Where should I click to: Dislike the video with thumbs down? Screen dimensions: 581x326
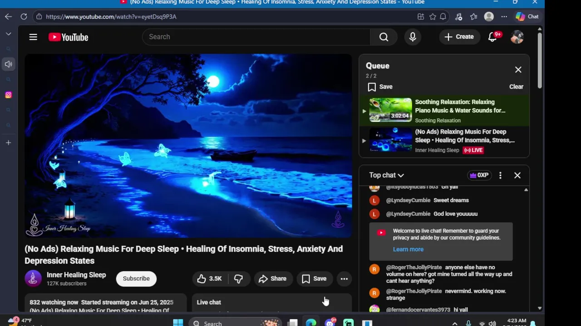[238, 279]
